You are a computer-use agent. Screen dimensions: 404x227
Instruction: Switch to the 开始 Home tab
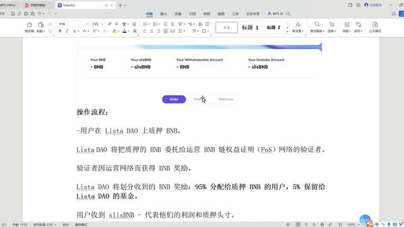150,14
